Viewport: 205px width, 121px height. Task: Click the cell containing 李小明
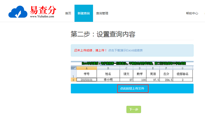108,80
